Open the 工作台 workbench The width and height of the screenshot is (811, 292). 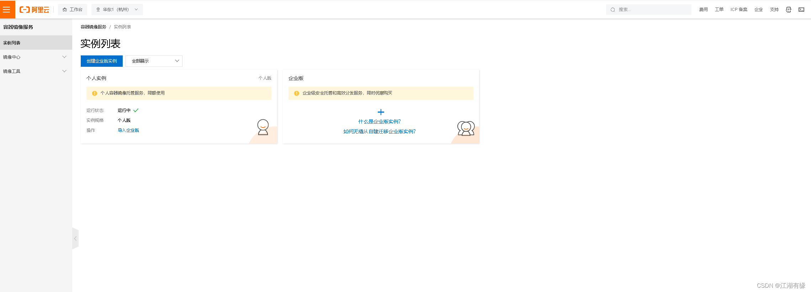coord(73,10)
